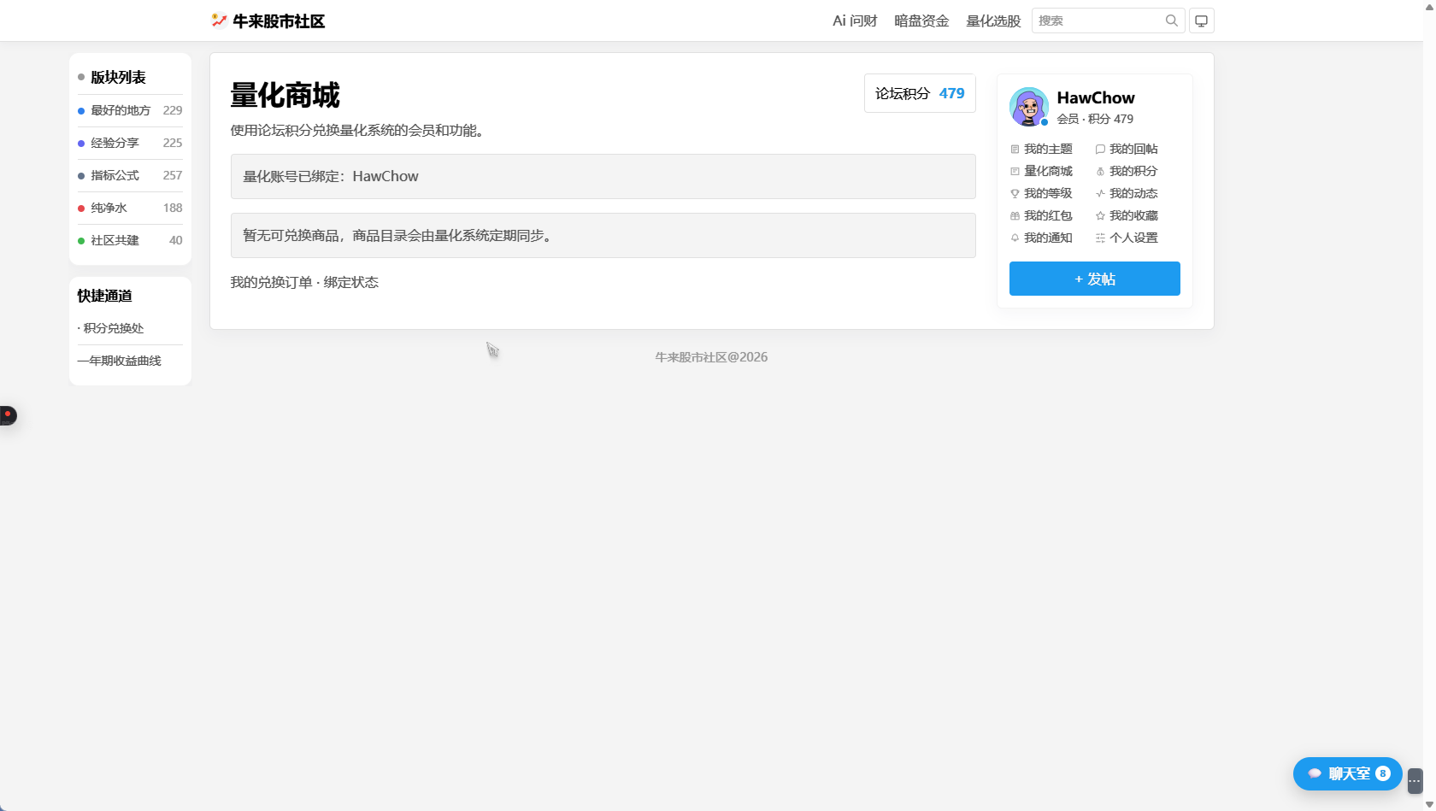Open the 经验分享 board
The image size is (1436, 811).
coord(130,143)
